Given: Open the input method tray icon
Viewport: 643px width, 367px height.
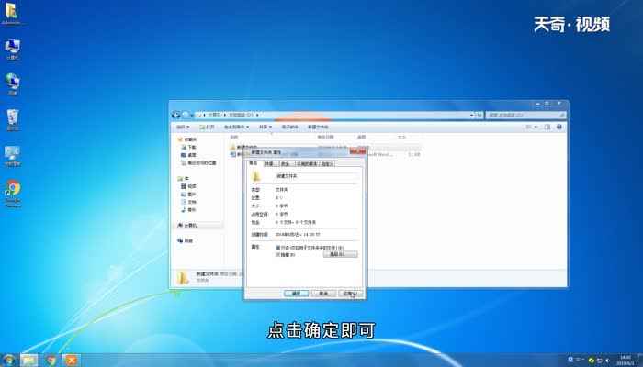Looking at the screenshot, I should pyautogui.click(x=570, y=360).
